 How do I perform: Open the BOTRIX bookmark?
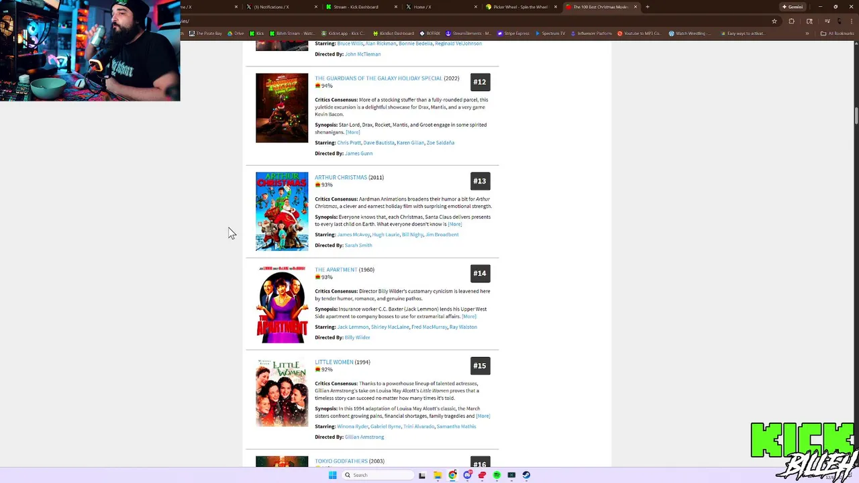tap(430, 34)
